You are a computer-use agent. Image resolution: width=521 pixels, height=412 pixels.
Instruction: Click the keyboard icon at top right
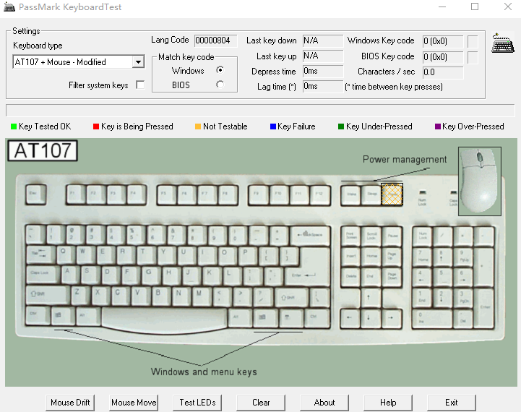(x=503, y=43)
